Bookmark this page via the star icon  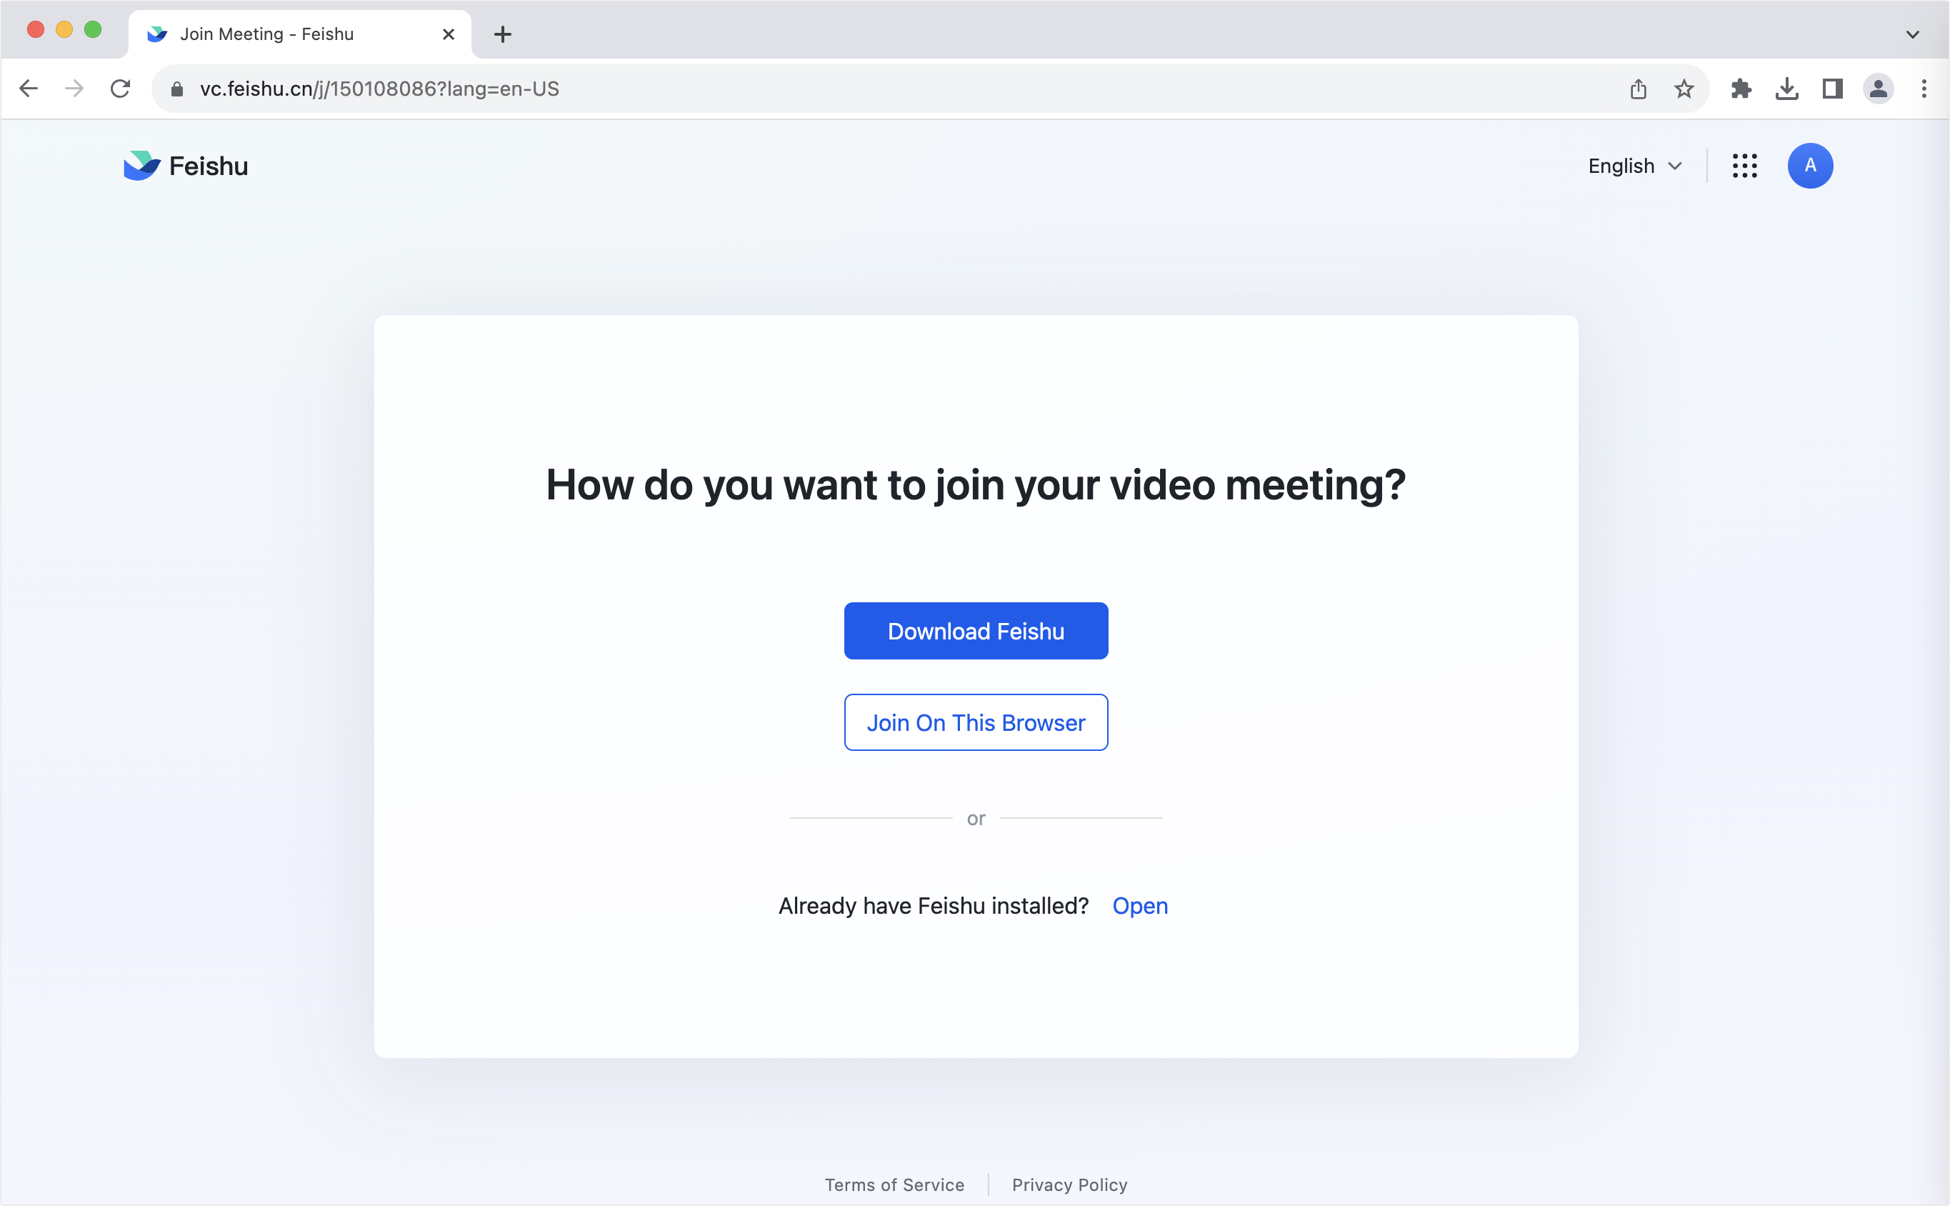pyautogui.click(x=1684, y=89)
